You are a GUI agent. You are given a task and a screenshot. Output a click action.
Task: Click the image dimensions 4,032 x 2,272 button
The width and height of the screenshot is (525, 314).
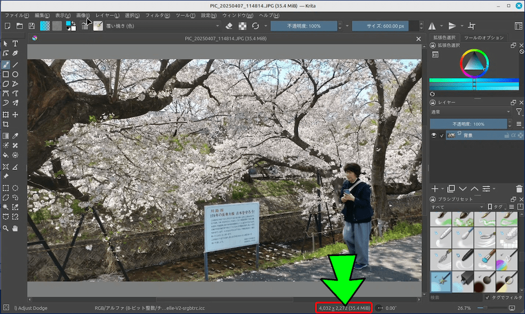[344, 308]
